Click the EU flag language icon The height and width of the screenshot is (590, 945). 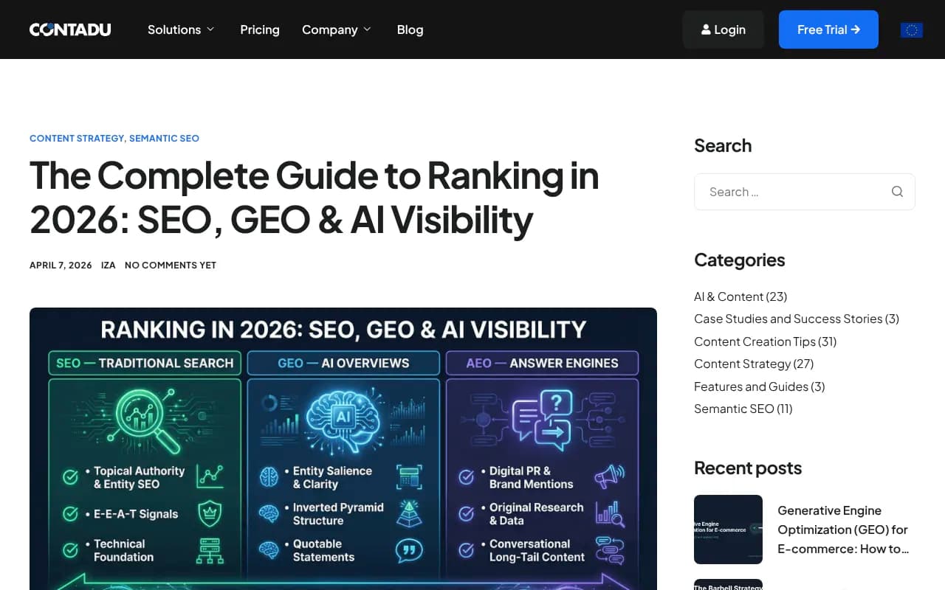click(911, 29)
